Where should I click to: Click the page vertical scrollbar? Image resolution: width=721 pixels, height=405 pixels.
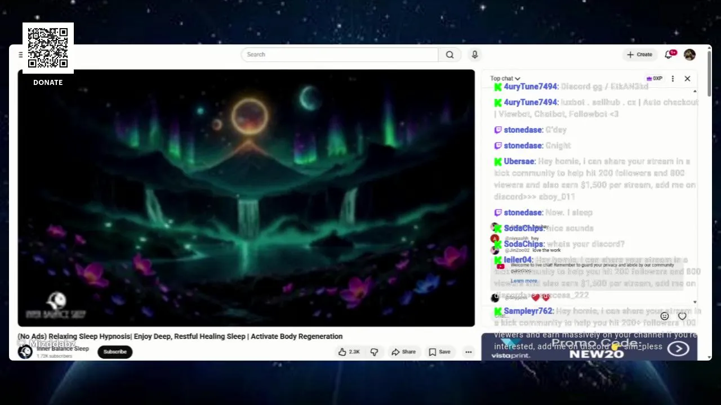point(710,73)
